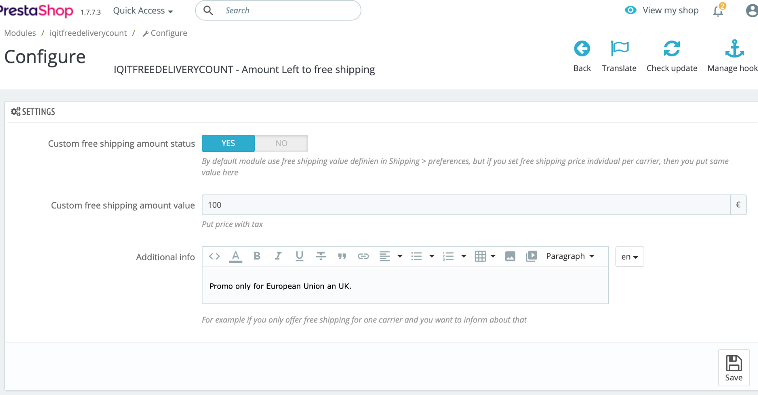Apply bold formatting in Additional info editor

tap(257, 256)
